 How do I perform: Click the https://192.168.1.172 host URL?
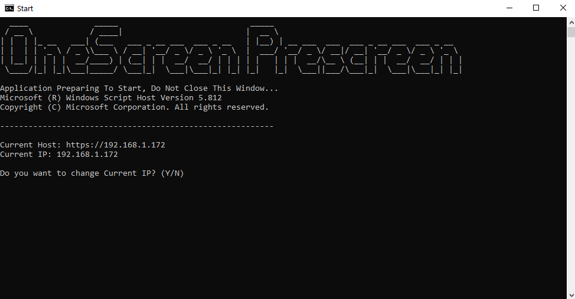116,145
